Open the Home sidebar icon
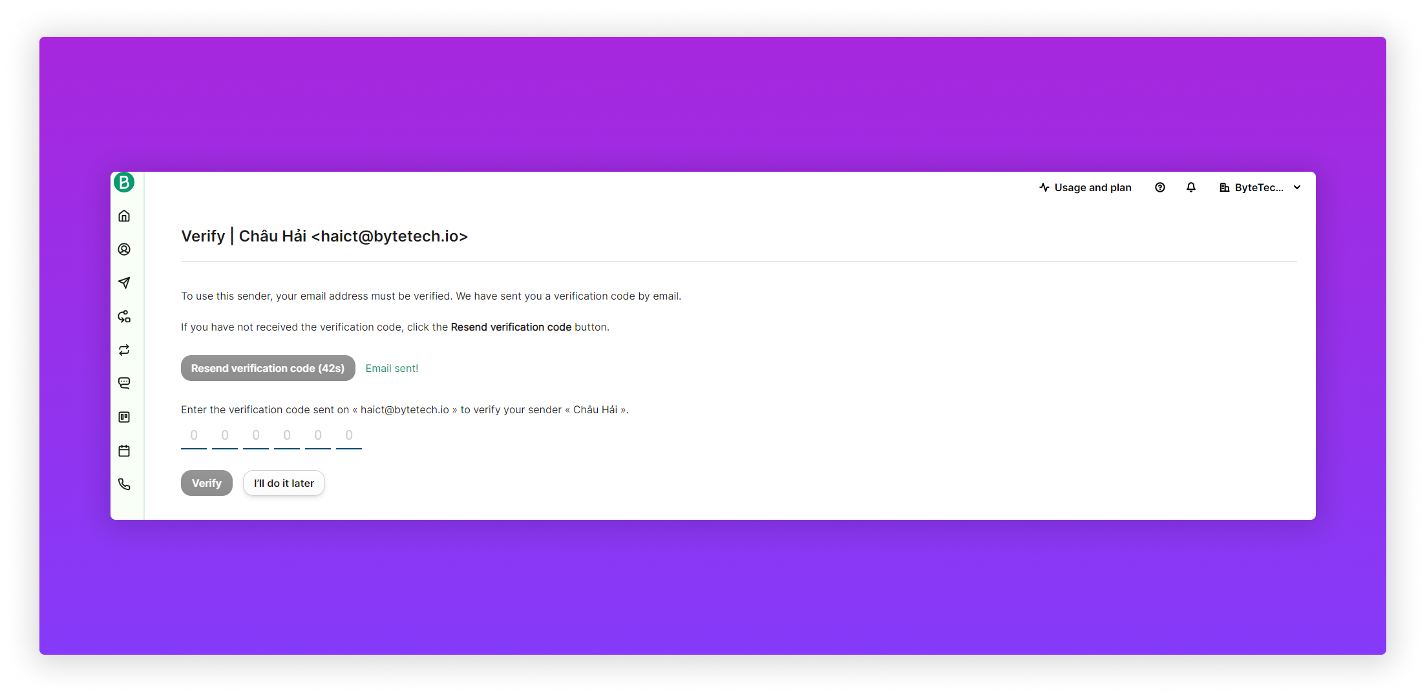Screen dimensions: 1427x698 click(x=124, y=216)
